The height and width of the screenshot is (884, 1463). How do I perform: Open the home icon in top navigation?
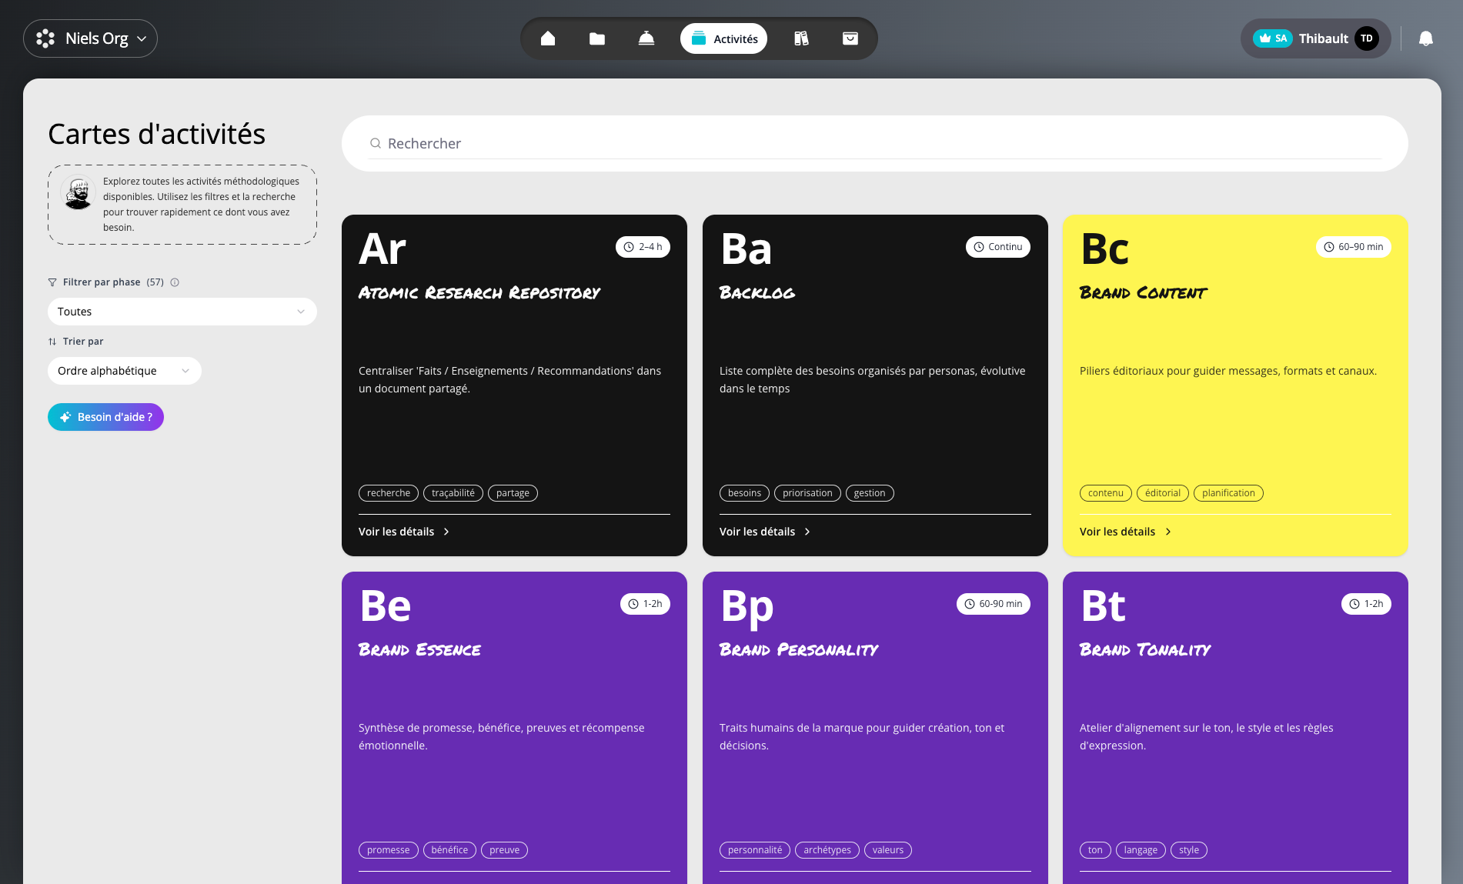click(548, 38)
